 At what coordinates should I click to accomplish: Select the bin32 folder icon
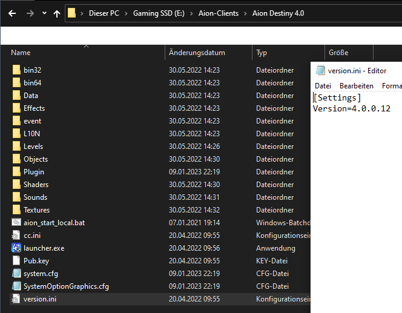tap(16, 70)
